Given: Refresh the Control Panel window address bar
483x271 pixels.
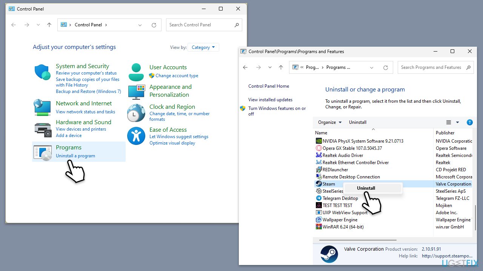Looking at the screenshot, I should tap(154, 25).
